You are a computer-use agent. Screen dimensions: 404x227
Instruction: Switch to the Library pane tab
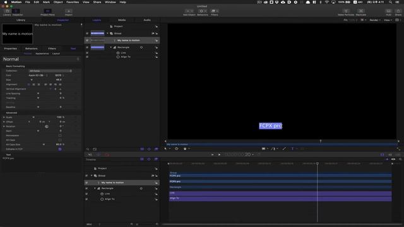tap(21, 20)
